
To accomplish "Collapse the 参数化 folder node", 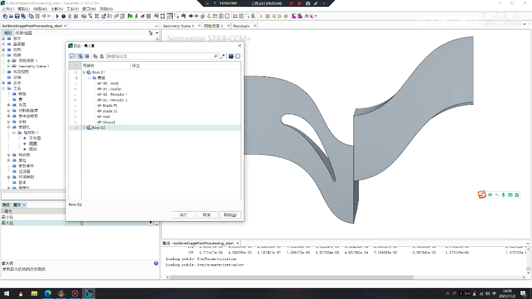I will (8, 127).
